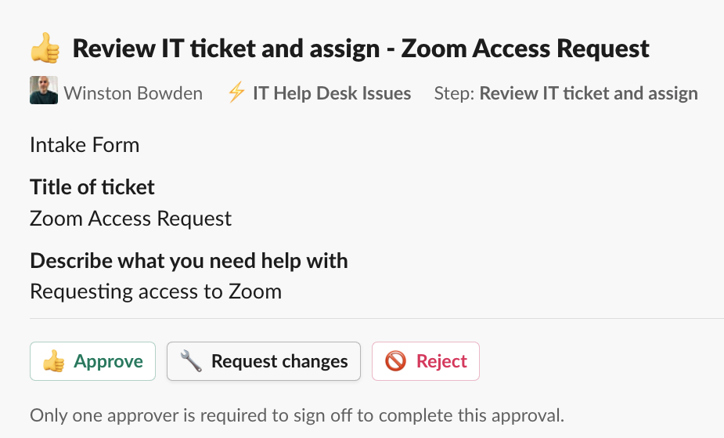
Task: Select the Zoom Access Request value text
Action: [131, 218]
